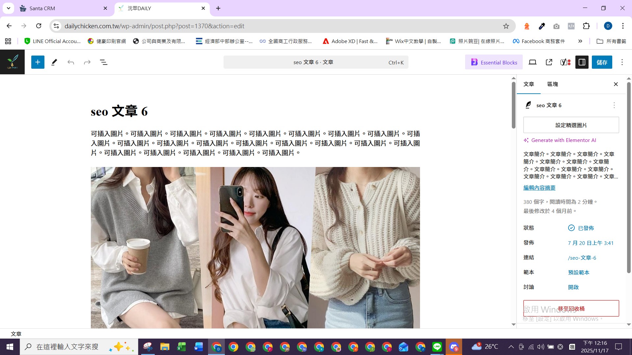Select the pencil Tools icon
This screenshot has width=632, height=355.
pyautogui.click(x=54, y=62)
